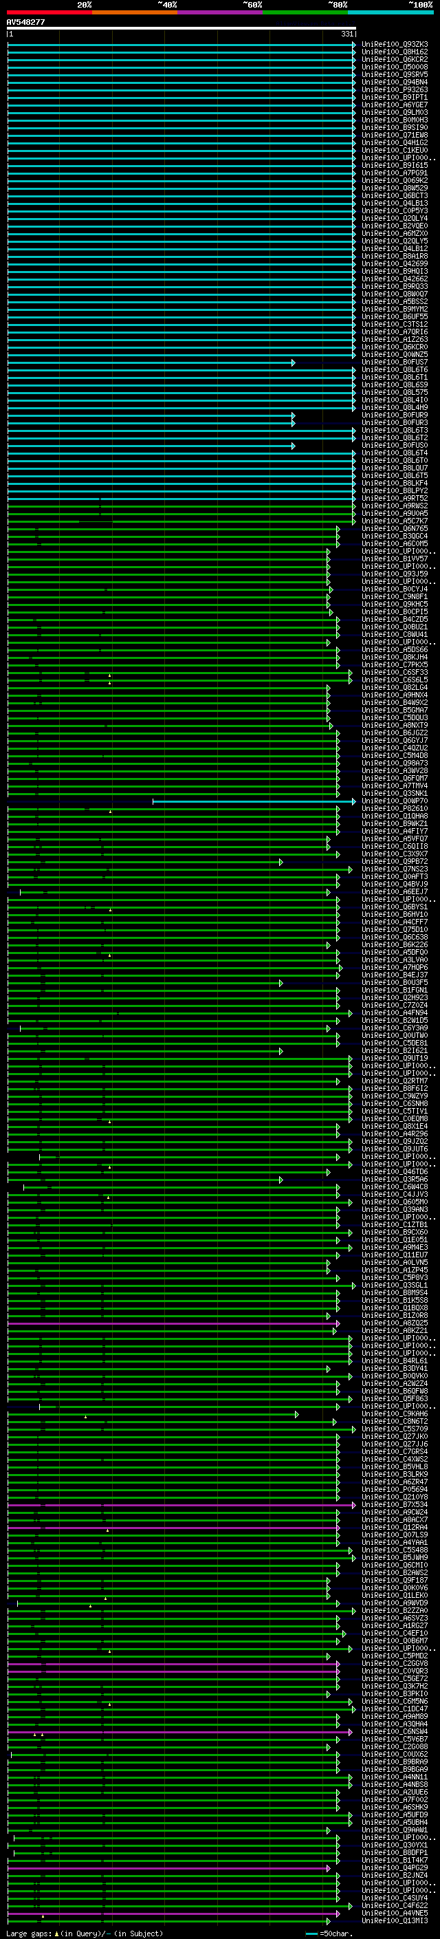The image size is (440, 1939).
Task: Select the UniRef100_Q82LG4 label
Action: pos(395,688)
